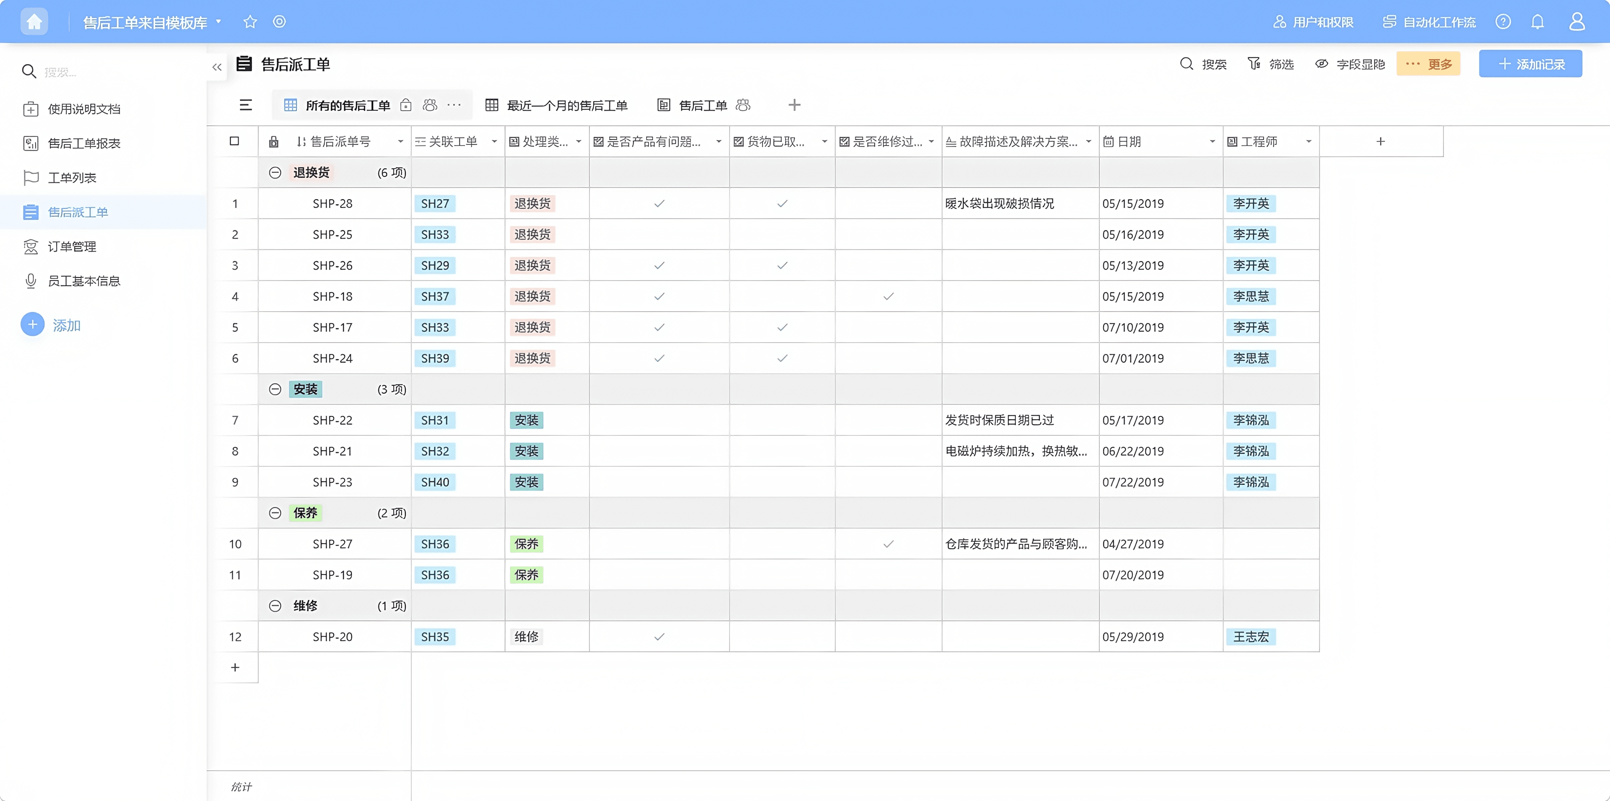Click sidebar search magnifier icon
The height and width of the screenshot is (801, 1610).
coord(29,71)
